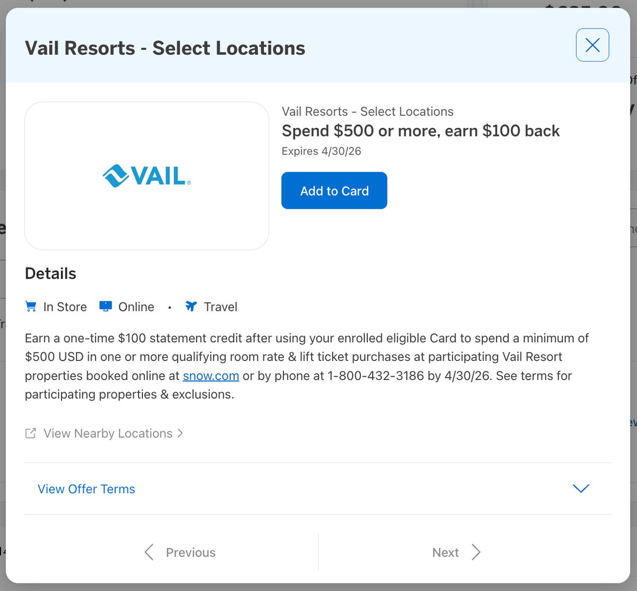Click the Online desktop monitor icon

click(106, 306)
